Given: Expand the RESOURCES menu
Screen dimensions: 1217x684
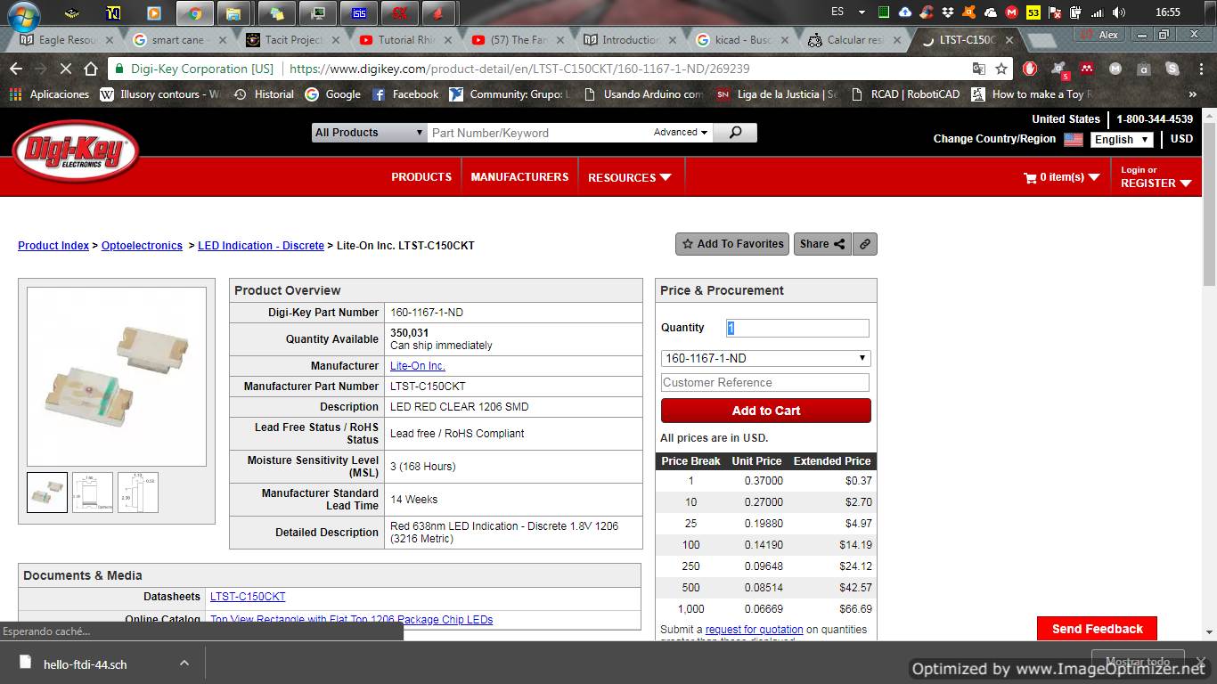Looking at the screenshot, I should click(x=629, y=177).
